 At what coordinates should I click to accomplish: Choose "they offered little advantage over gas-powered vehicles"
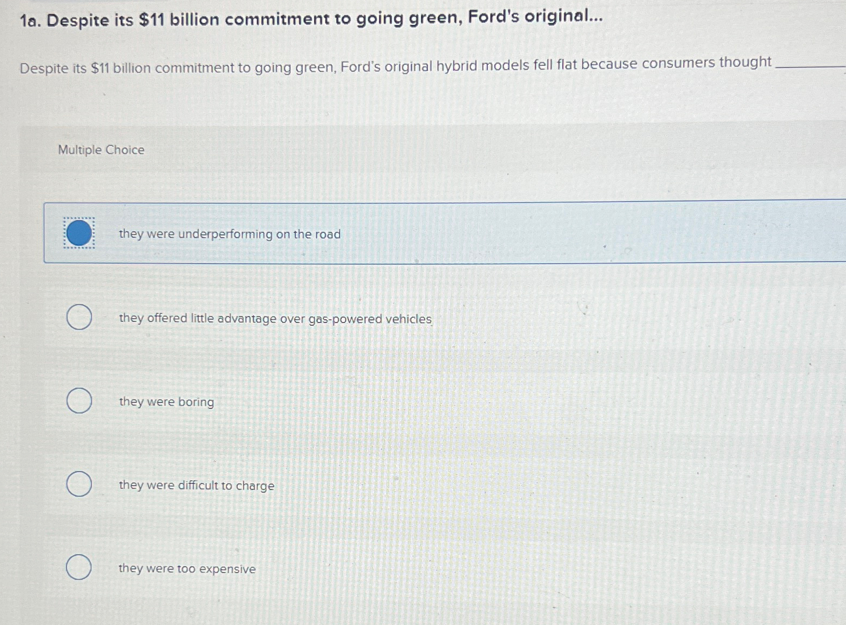click(x=78, y=318)
